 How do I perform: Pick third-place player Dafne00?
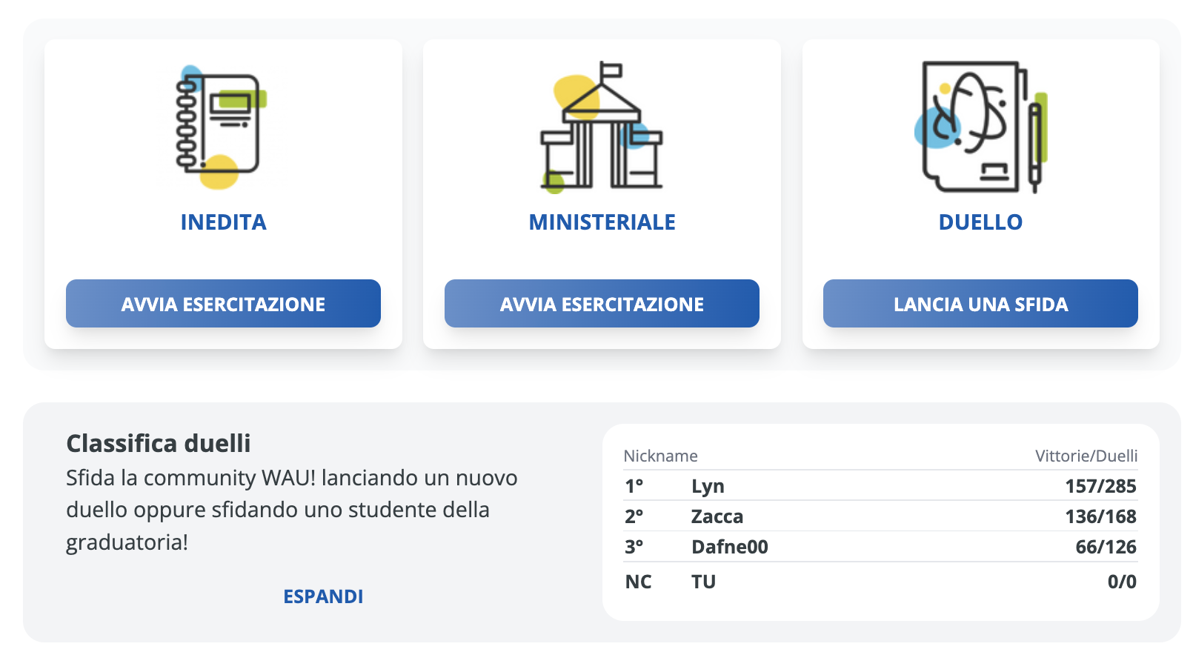click(729, 547)
